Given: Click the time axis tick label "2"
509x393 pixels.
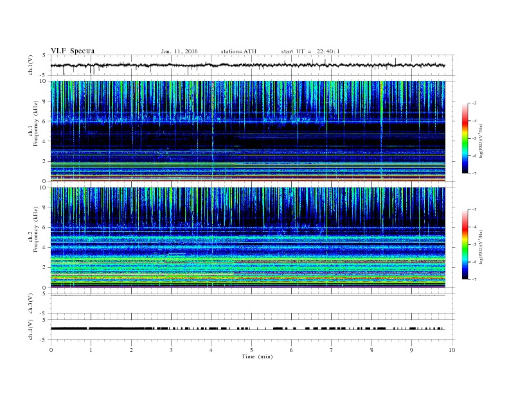Looking at the screenshot, I should [131, 350].
